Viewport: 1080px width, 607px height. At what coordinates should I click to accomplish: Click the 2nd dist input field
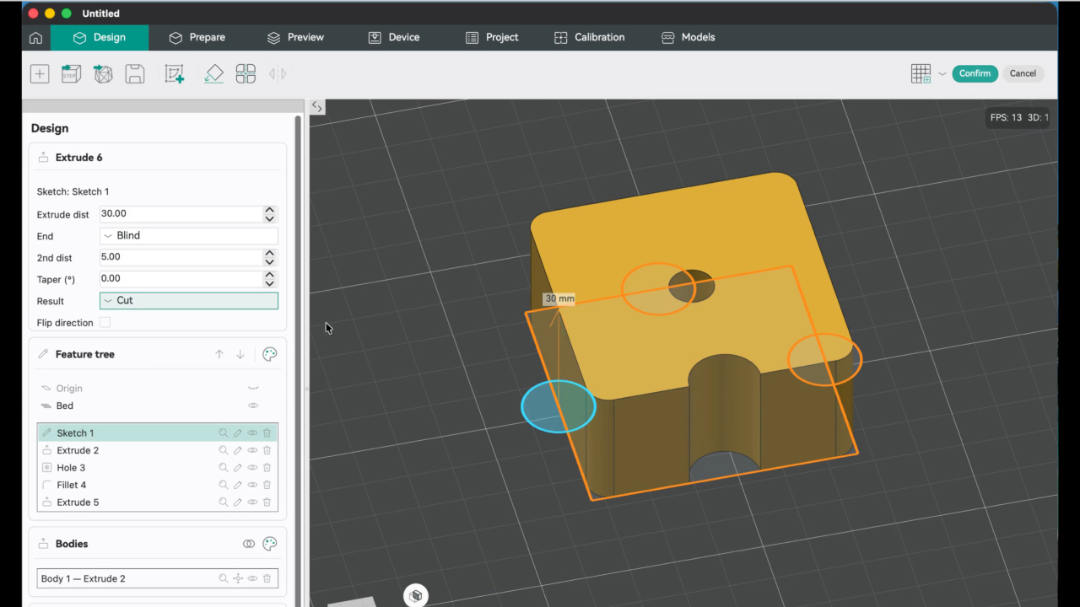tap(181, 257)
